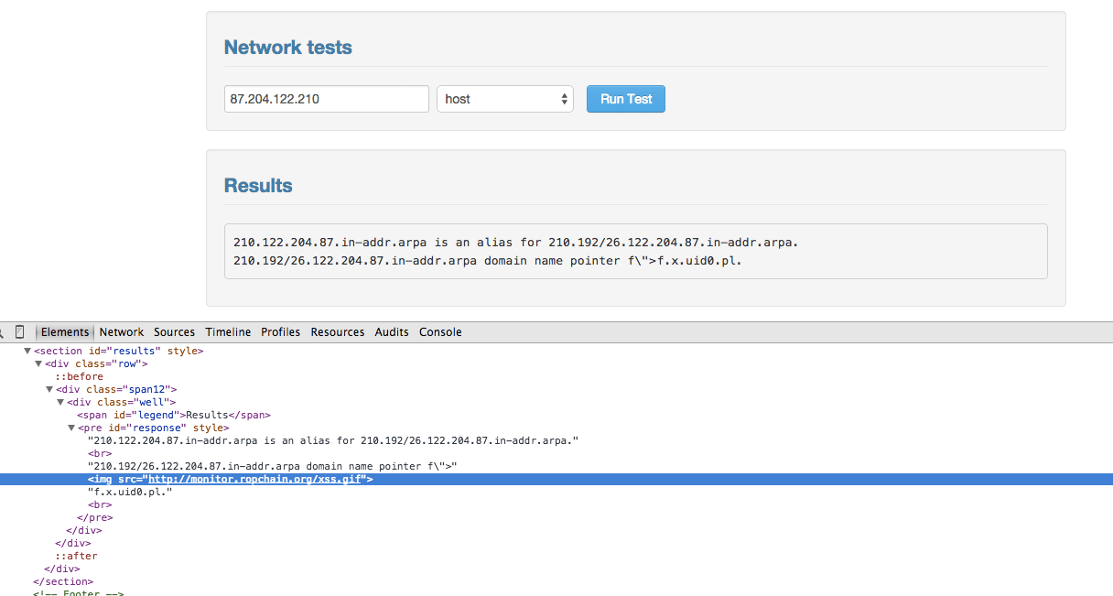This screenshot has width=1113, height=596.
Task: Collapse the div class="row" node
Action: pos(38,364)
